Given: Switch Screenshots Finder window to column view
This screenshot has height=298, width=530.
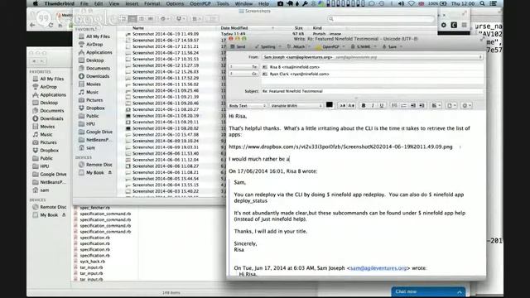Looking at the screenshot, I should [142, 18].
